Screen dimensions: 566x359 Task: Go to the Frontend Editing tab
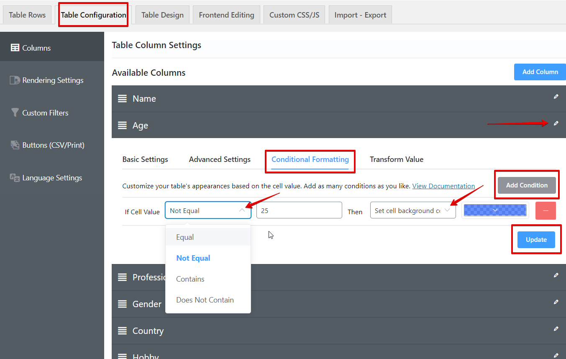pyautogui.click(x=226, y=15)
